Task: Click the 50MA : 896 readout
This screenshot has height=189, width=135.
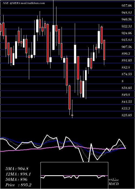Action: point(16,180)
